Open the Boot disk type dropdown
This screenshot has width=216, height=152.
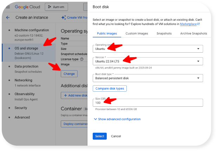(148, 78)
